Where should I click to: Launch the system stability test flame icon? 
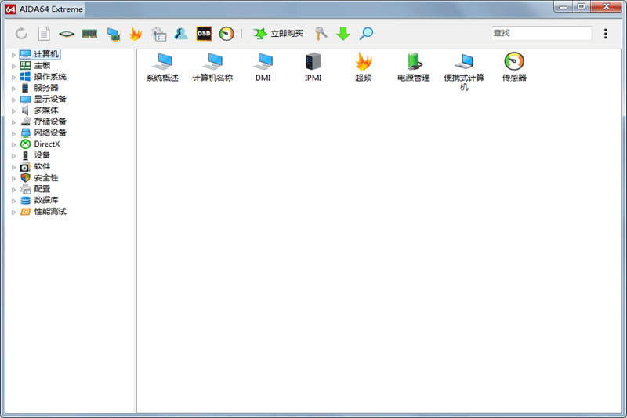136,34
